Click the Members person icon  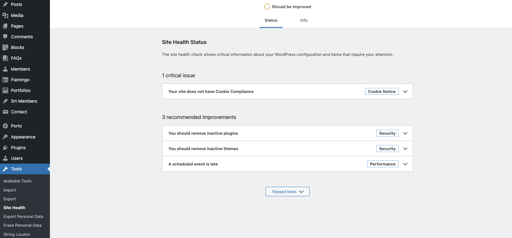click(5, 69)
